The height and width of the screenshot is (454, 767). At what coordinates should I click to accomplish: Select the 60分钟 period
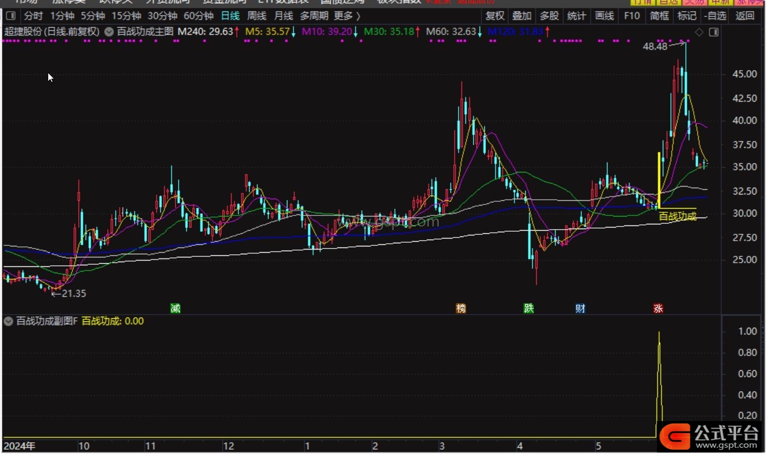pos(199,16)
